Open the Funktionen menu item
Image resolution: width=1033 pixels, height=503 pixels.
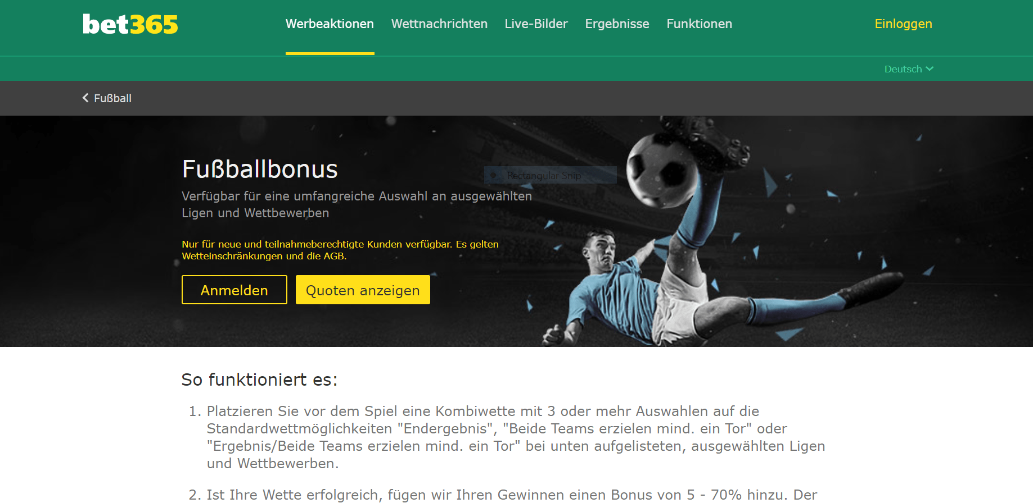tap(699, 24)
